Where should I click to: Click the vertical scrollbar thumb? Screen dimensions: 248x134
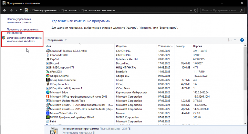coord(245,69)
